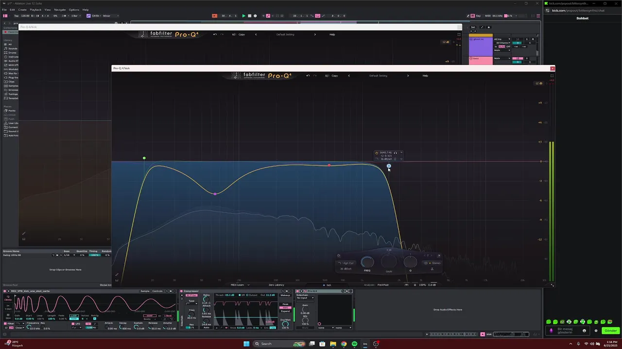Click the undo arrow in front Pro-Q 4 window

308,75
